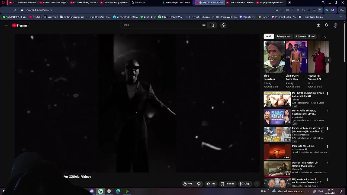Show hidden system tray icons
Viewport: 347px width, 195px height.
[309, 191]
